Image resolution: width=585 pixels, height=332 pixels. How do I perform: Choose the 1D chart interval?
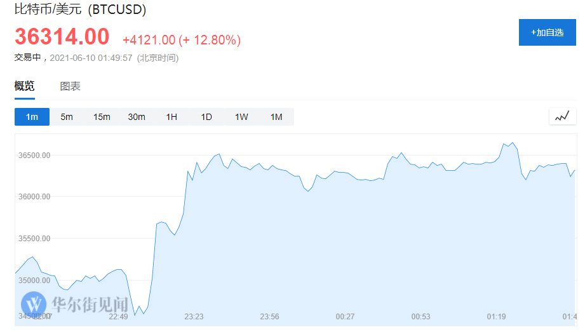206,117
